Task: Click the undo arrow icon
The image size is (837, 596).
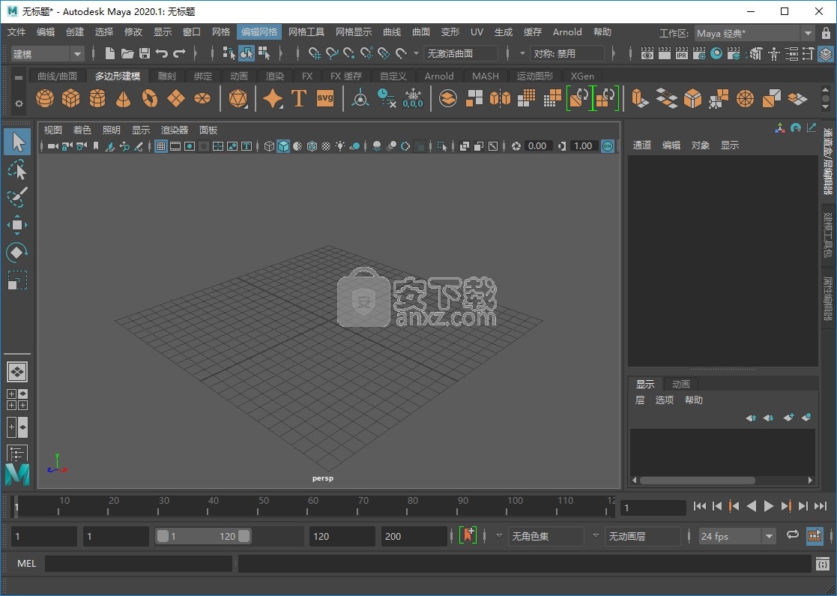Action: [161, 53]
